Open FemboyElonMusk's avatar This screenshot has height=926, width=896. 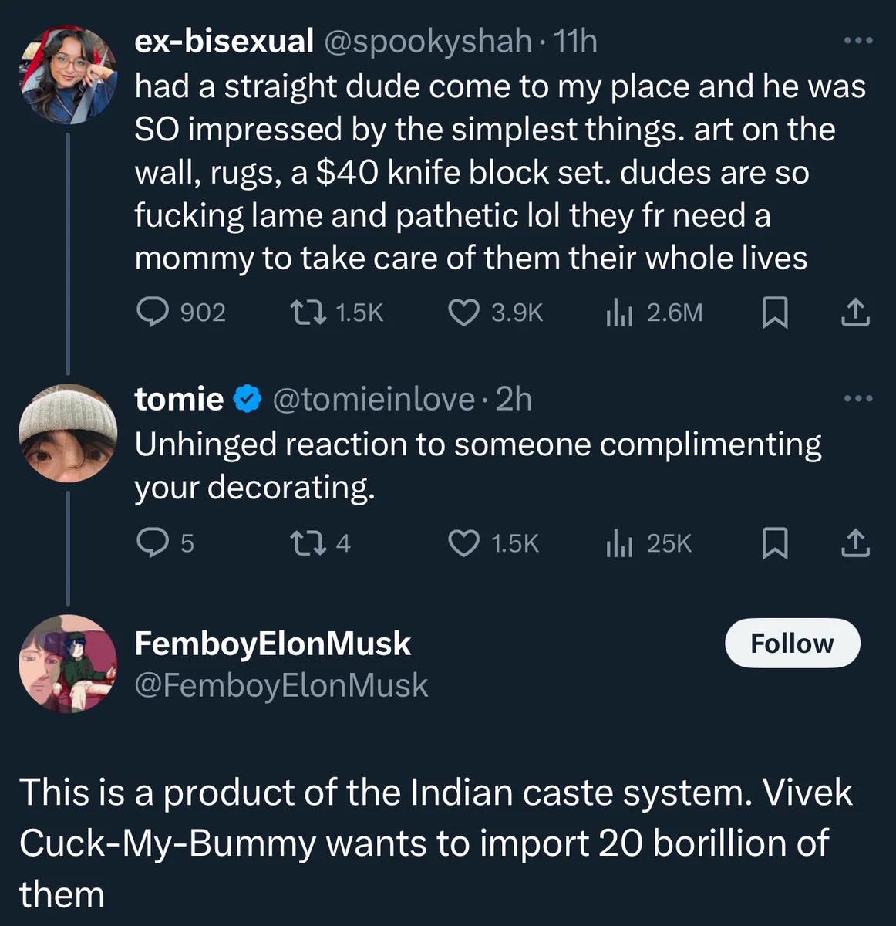click(x=68, y=664)
